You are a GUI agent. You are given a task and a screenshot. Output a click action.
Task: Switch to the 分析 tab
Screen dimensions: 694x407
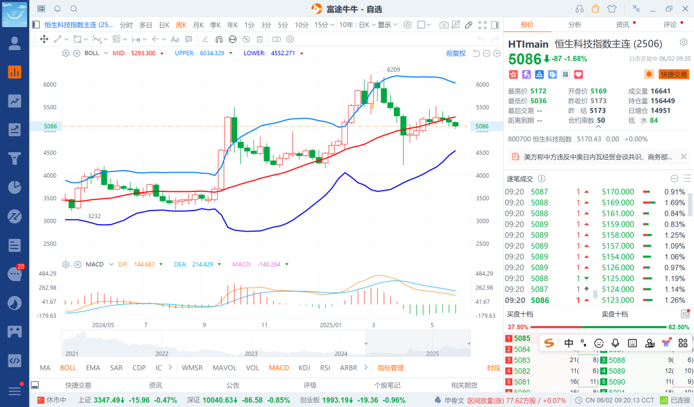[574, 25]
